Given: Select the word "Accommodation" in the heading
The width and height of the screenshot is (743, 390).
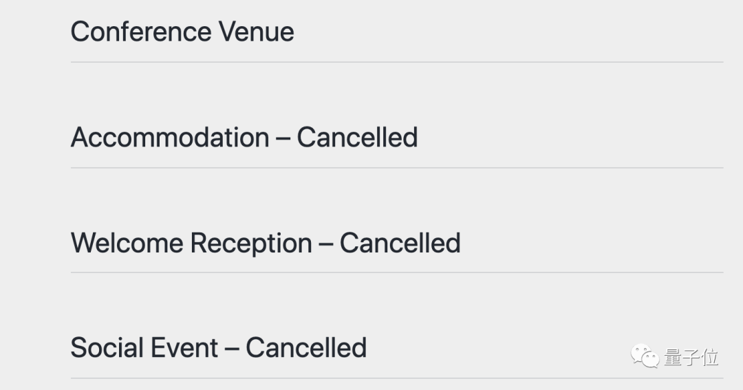Looking at the screenshot, I should pyautogui.click(x=169, y=138).
